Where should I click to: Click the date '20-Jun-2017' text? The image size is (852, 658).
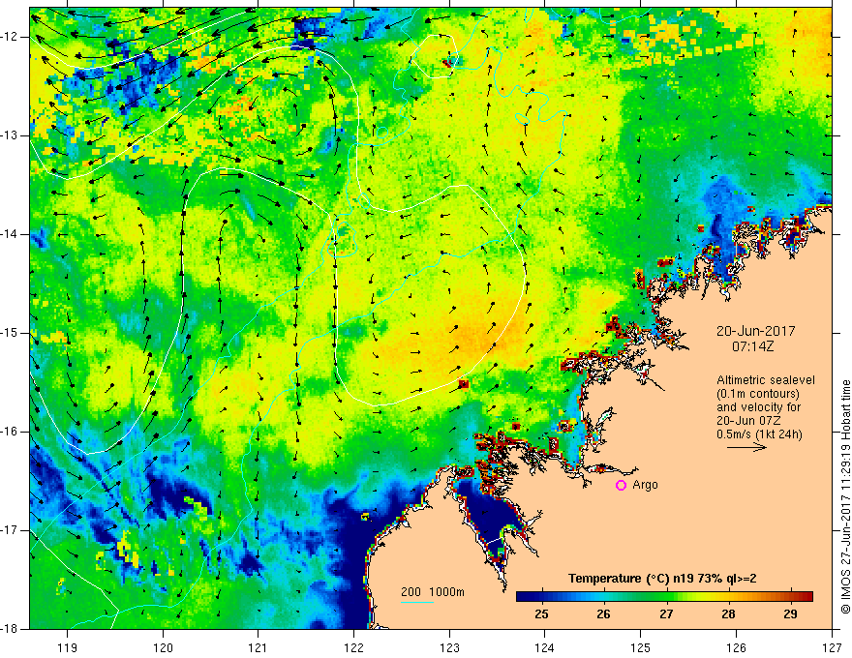click(755, 331)
